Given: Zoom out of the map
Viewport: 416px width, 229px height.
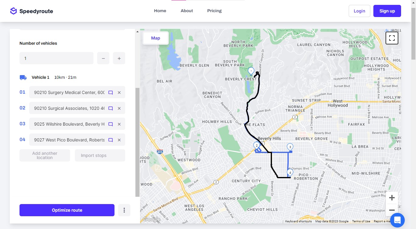Looking at the screenshot, I should point(392,210).
